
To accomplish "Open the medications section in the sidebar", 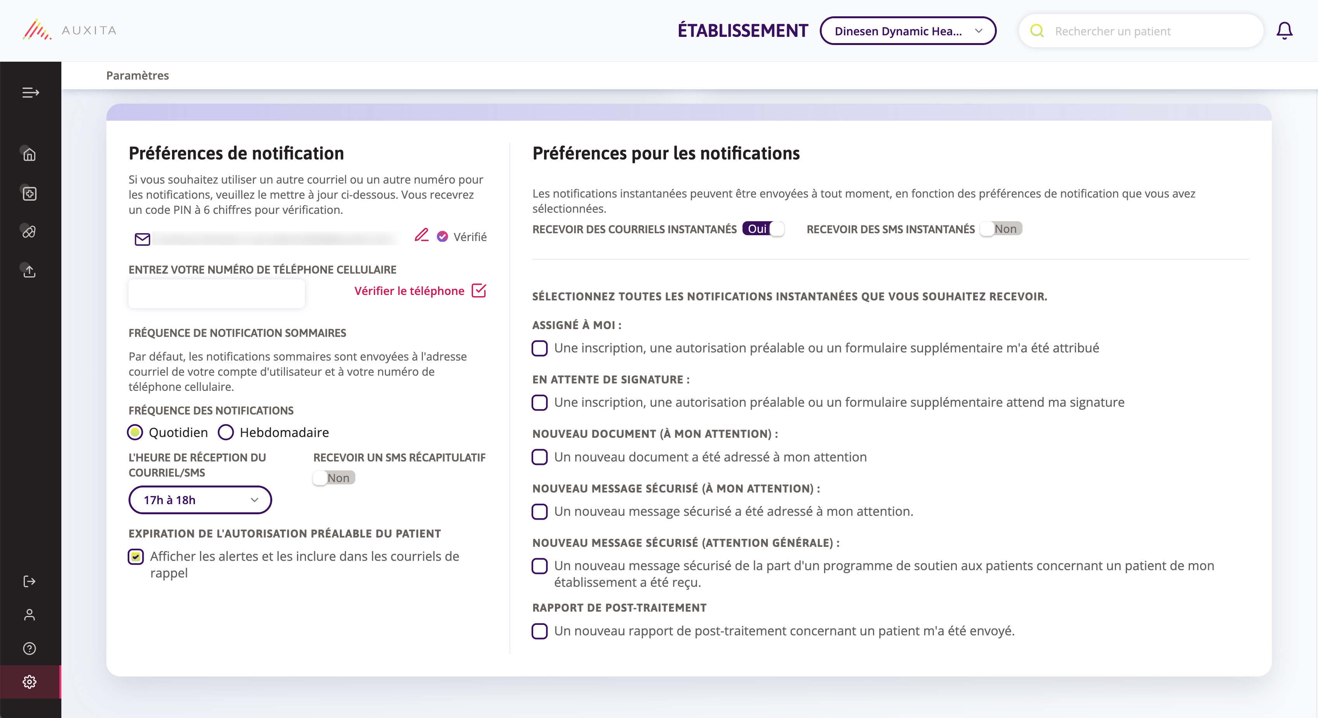I will pos(30,232).
